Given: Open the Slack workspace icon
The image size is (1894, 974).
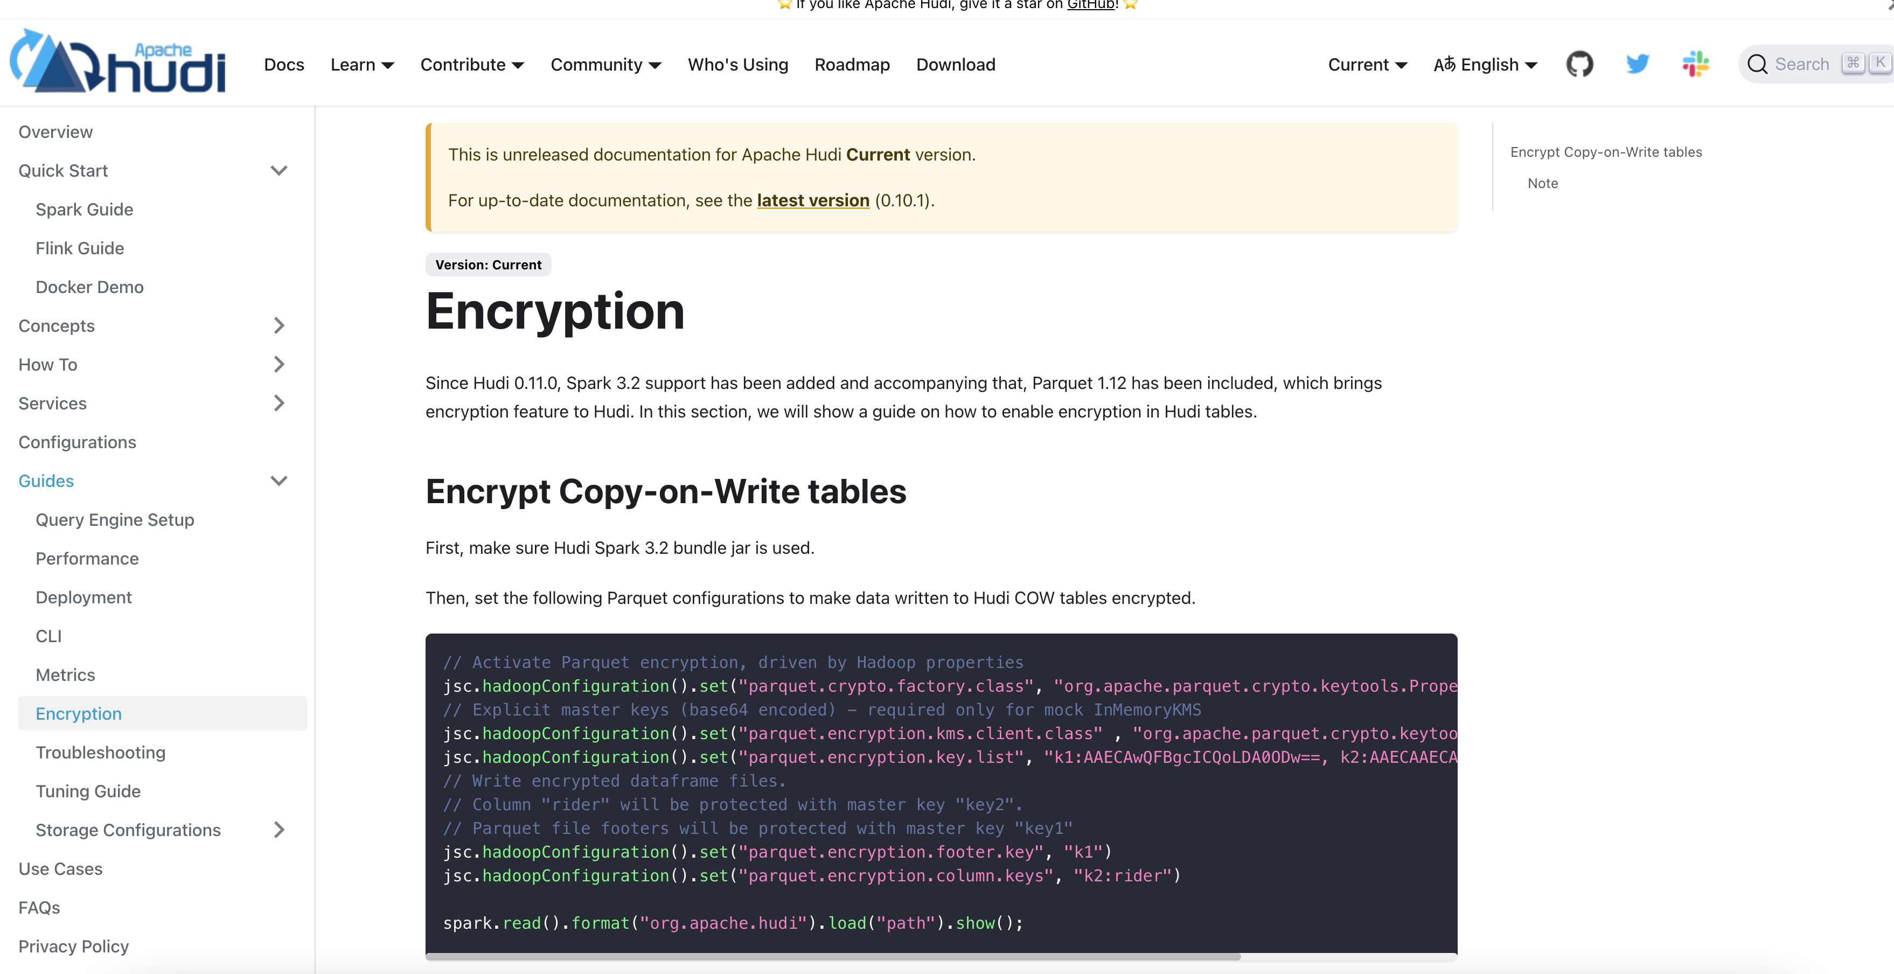Looking at the screenshot, I should [x=1695, y=64].
